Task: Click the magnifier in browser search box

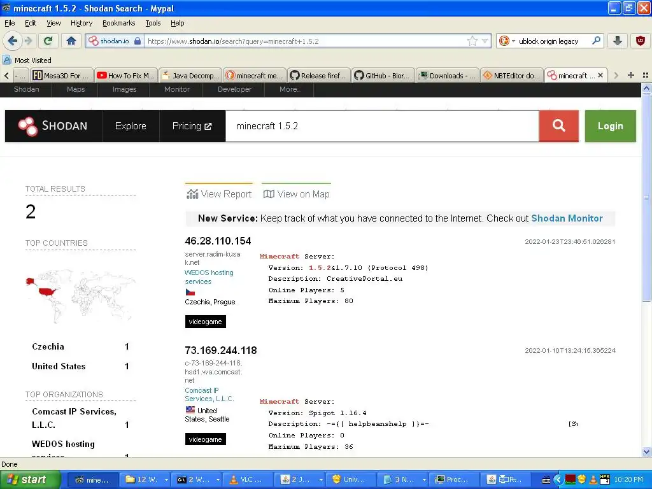Action: (x=596, y=41)
